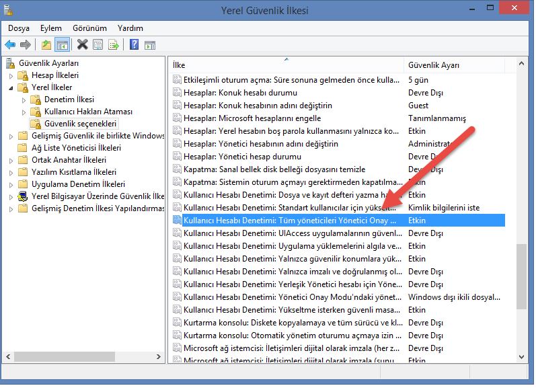Click the Güvenlik Ayarları root icon

[10, 64]
